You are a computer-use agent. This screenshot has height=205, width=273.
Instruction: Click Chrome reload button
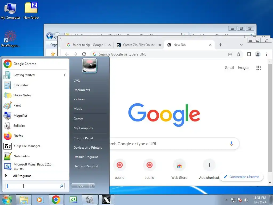[x=84, y=54]
